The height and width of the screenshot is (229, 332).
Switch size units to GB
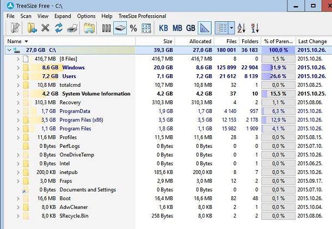pos(190,28)
